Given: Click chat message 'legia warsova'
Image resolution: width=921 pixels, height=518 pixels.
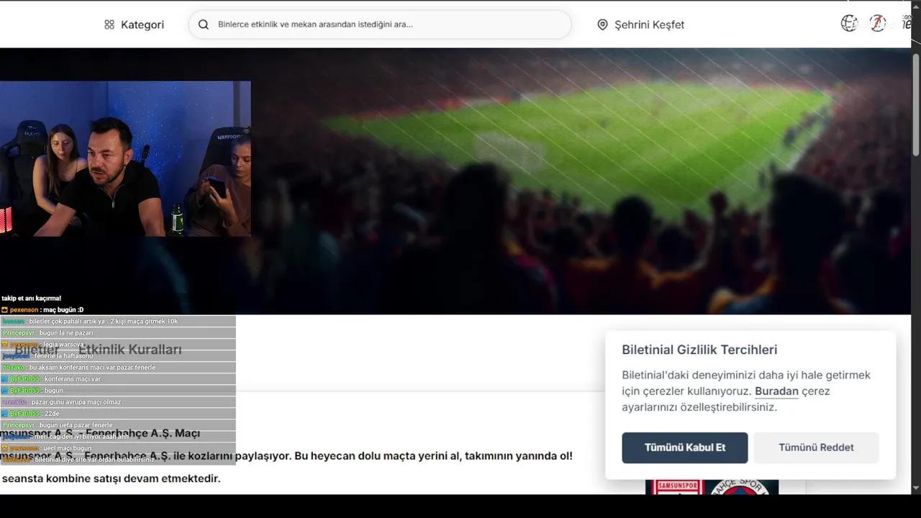Looking at the screenshot, I should (x=62, y=345).
